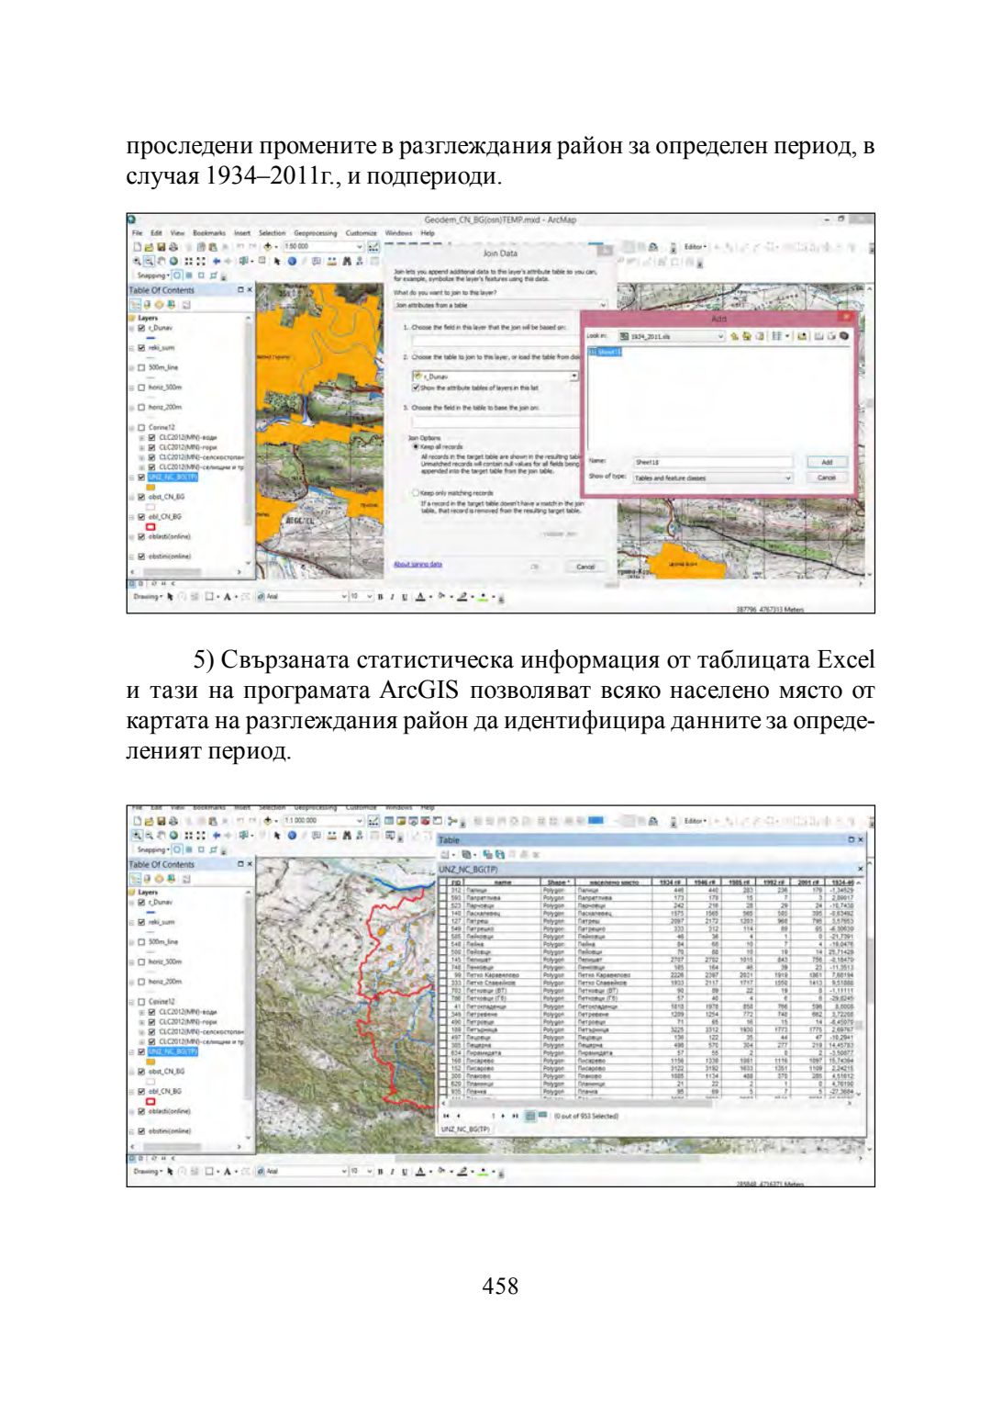
Task: Follow the 'About joining data' link
Action: 418,564
